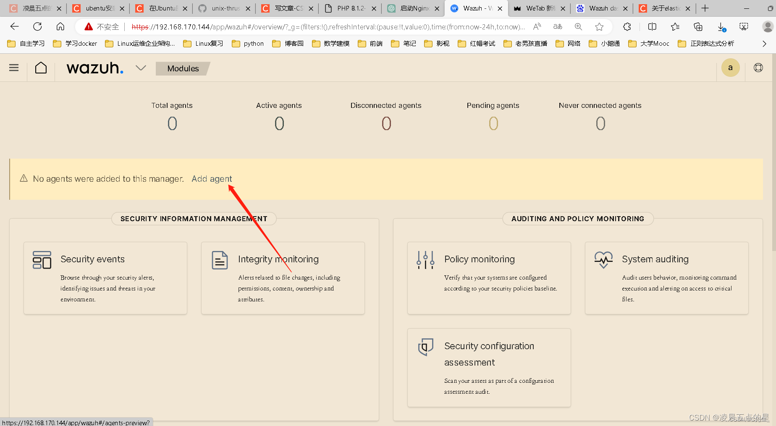Click the zoom magnifier icon
776x426 pixels.
pos(578,26)
